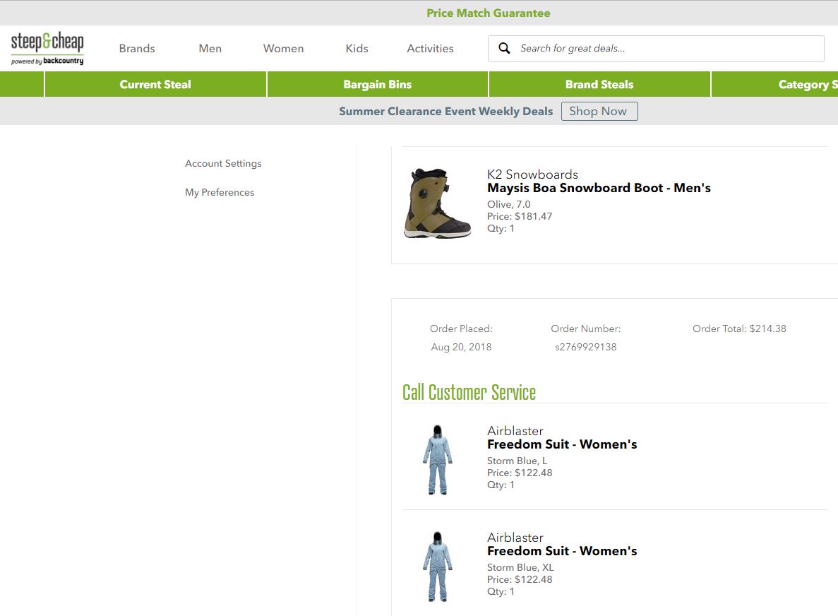Go to the Current Steal tab
The height and width of the screenshot is (616, 838).
pyautogui.click(x=155, y=84)
